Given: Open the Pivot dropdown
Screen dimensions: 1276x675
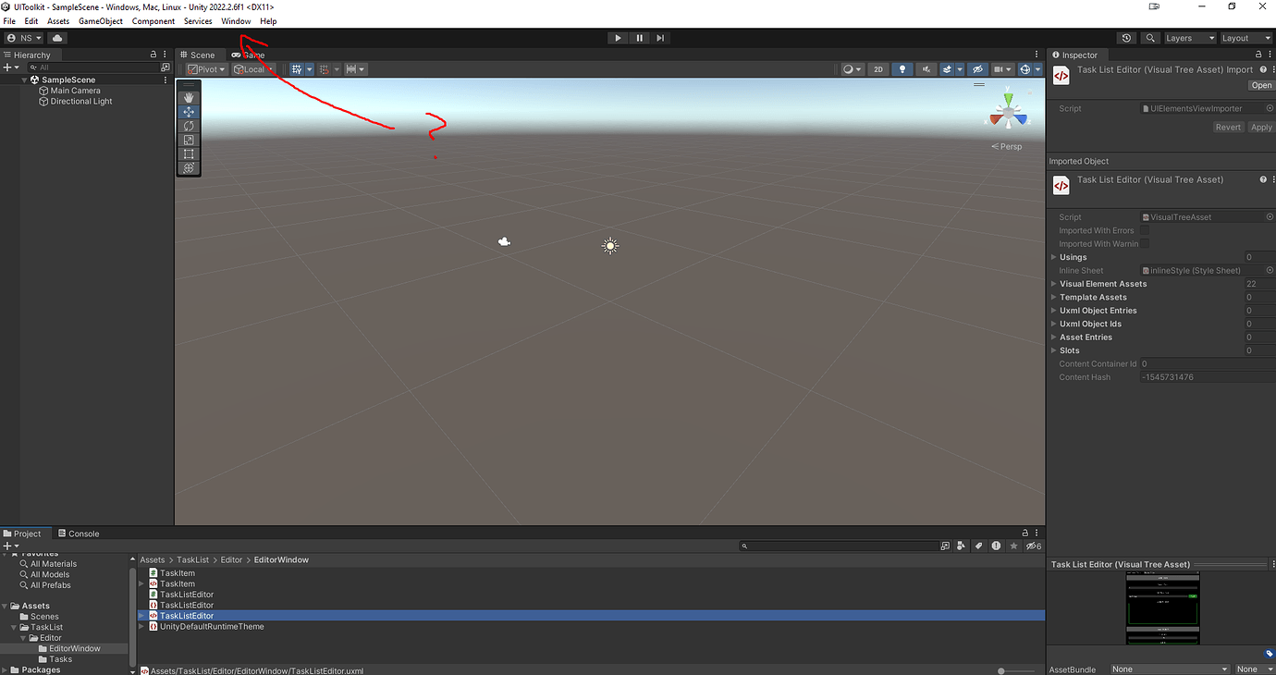Looking at the screenshot, I should coord(206,69).
